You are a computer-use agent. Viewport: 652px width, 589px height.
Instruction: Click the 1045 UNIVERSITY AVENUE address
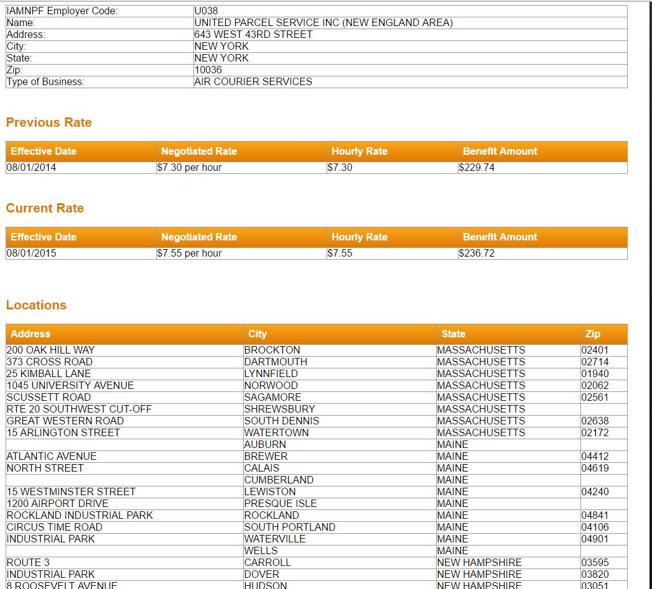pos(70,385)
